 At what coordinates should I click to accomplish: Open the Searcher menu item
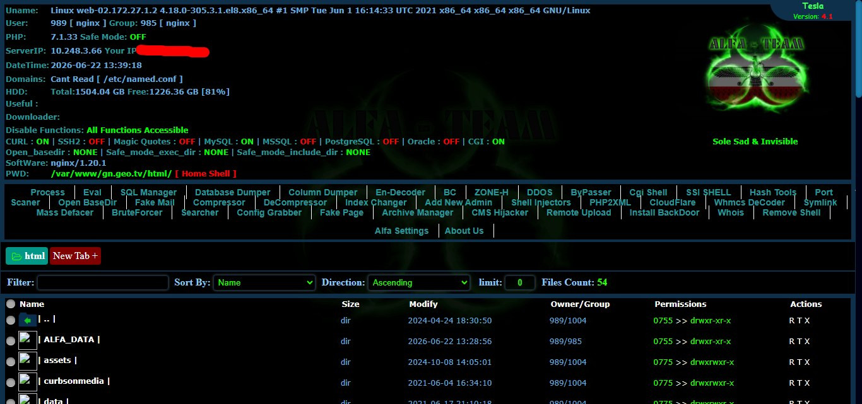[x=200, y=212]
